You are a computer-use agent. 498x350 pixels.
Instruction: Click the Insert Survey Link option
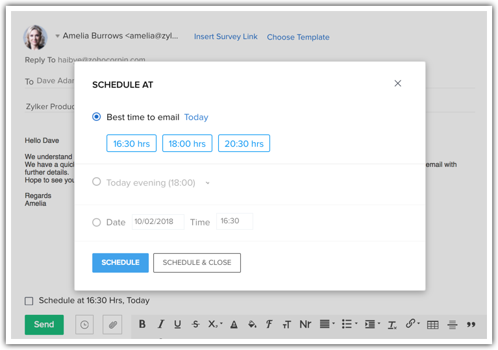pyautogui.click(x=226, y=37)
